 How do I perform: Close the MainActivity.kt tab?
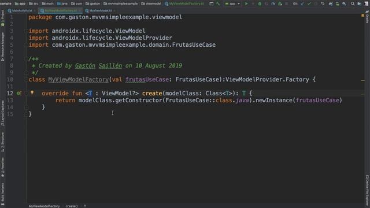(35, 10)
